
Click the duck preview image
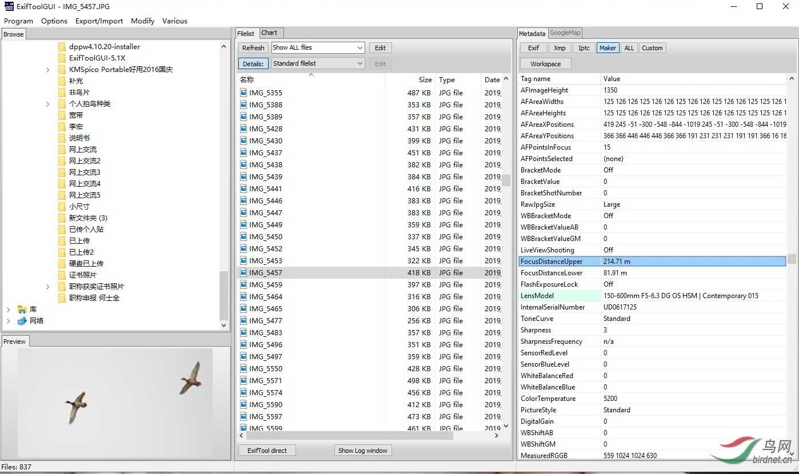115,401
